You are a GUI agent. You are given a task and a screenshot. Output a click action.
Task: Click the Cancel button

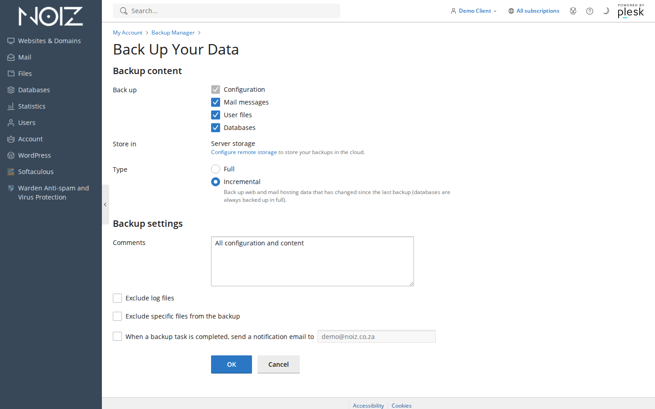tap(278, 364)
